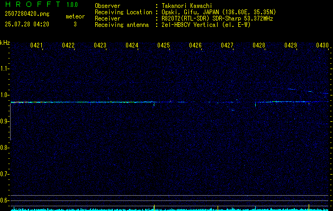
Task: Click the 'Receiving antenna' label
Action: click(122, 25)
